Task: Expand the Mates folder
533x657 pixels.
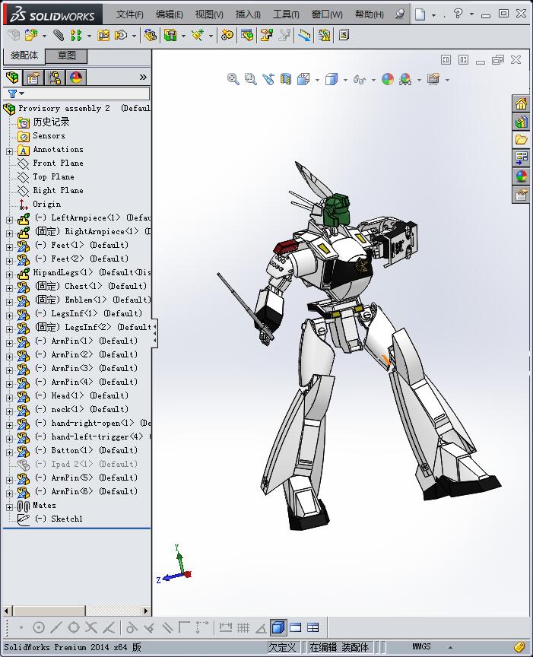Action: (x=9, y=507)
